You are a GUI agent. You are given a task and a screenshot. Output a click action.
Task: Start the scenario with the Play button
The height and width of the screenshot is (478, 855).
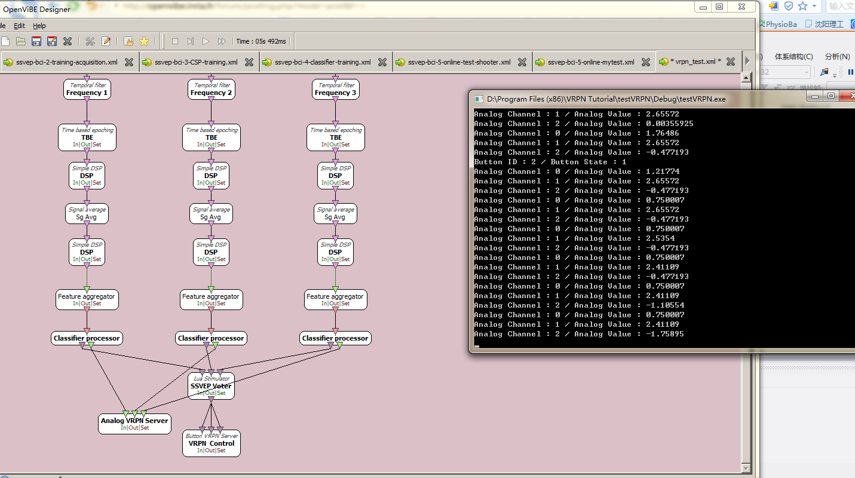[206, 41]
